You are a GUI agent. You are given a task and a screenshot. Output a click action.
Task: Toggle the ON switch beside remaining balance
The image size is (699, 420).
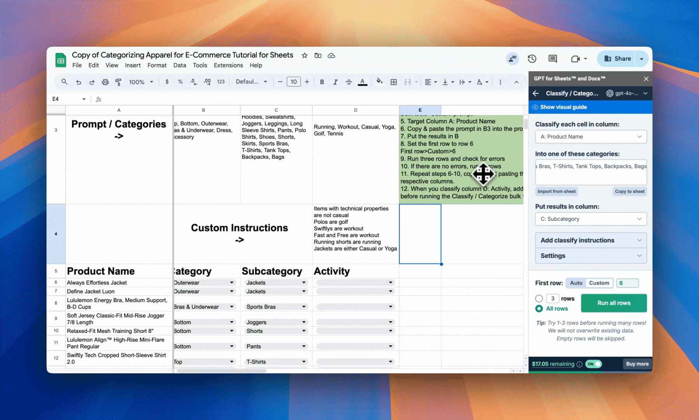click(x=594, y=364)
